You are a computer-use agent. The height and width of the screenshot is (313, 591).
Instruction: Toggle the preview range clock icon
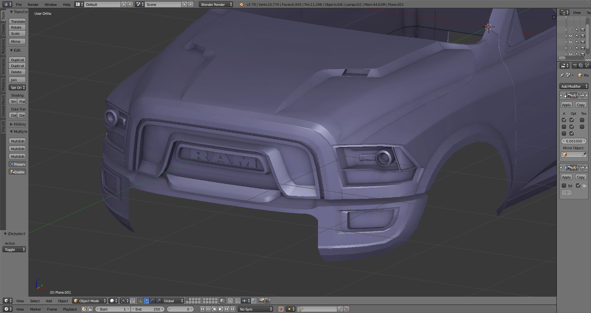click(84, 309)
